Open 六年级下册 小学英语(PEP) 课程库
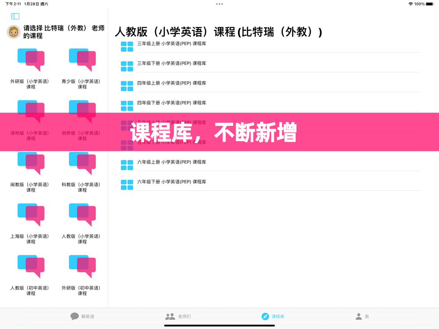The width and height of the screenshot is (439, 329). pos(172,182)
